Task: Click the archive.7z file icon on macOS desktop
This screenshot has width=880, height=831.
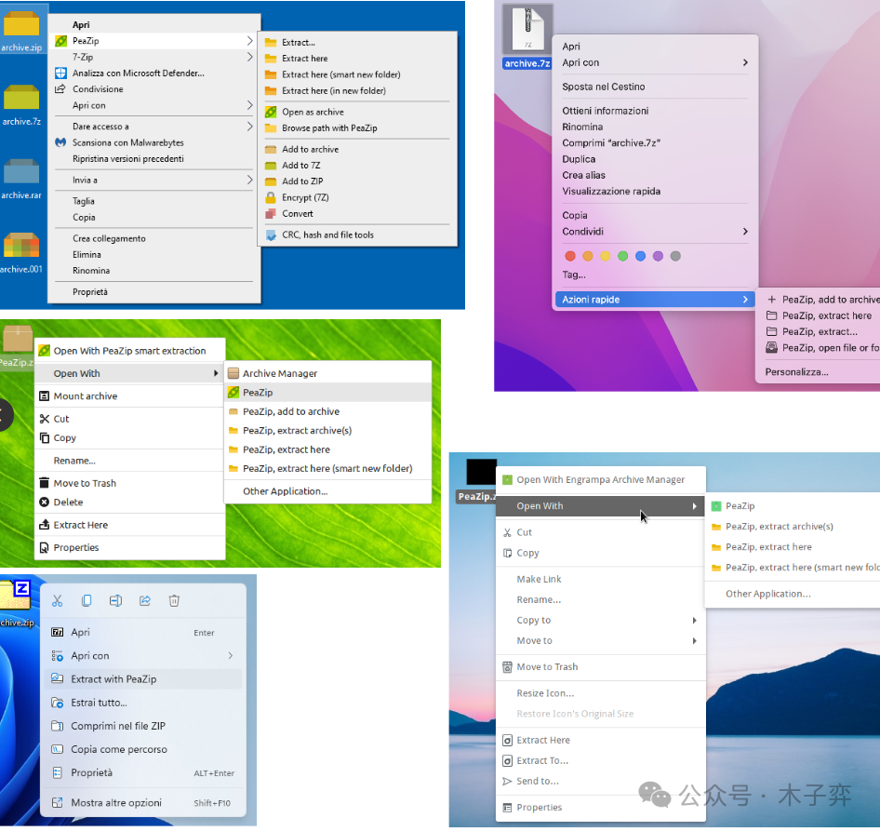Action: click(527, 30)
